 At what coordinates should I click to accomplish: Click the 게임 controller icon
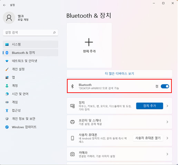(7, 102)
